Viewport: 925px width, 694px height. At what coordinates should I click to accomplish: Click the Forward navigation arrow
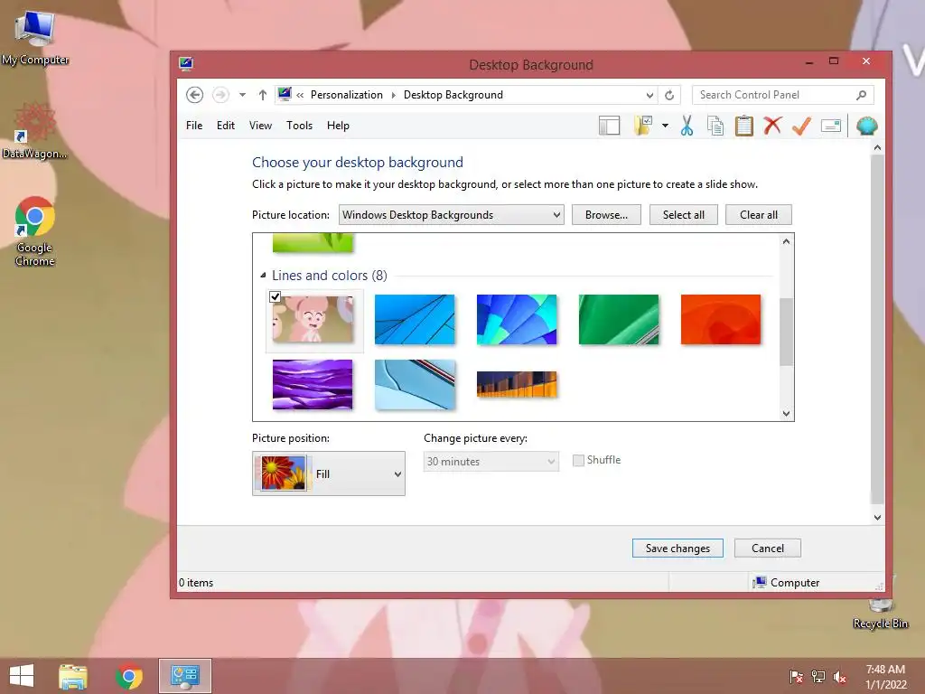[x=220, y=95]
